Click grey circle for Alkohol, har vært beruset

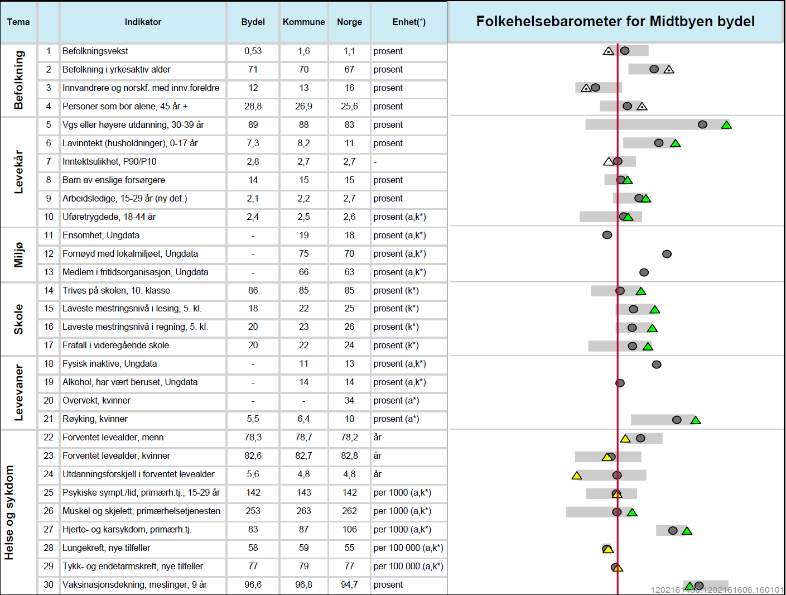coord(620,383)
